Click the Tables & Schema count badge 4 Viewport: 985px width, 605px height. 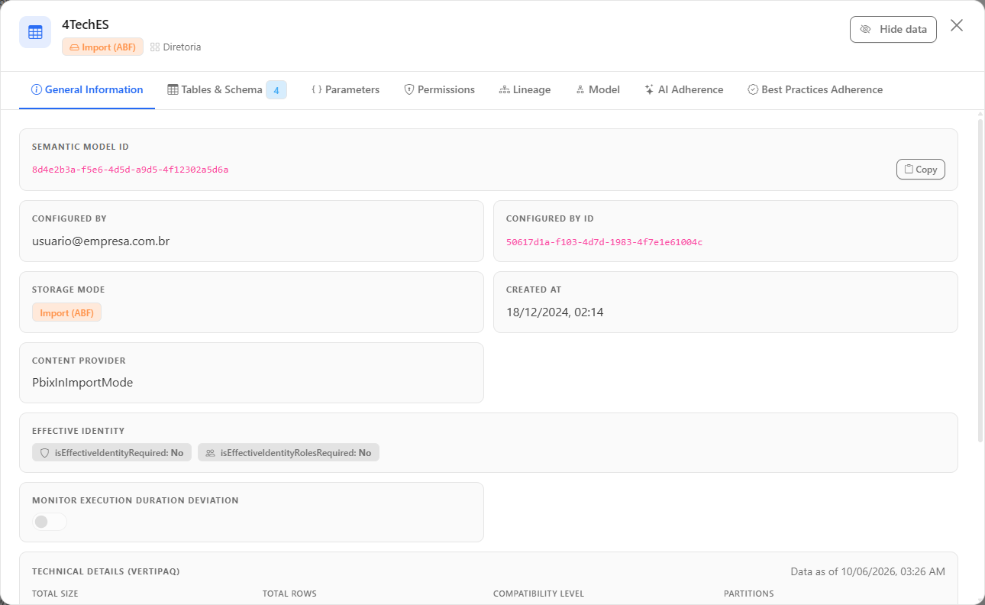[x=276, y=90]
